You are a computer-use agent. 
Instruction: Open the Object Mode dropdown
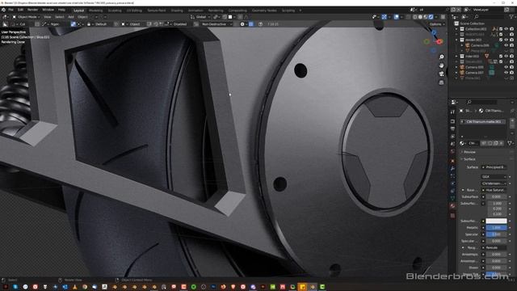click(26, 17)
